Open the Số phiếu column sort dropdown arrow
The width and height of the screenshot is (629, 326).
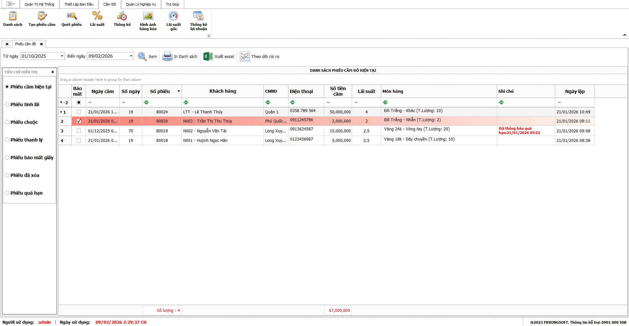pos(179,91)
